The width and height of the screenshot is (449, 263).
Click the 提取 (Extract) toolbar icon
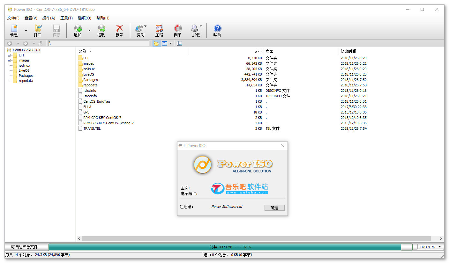pyautogui.click(x=101, y=28)
